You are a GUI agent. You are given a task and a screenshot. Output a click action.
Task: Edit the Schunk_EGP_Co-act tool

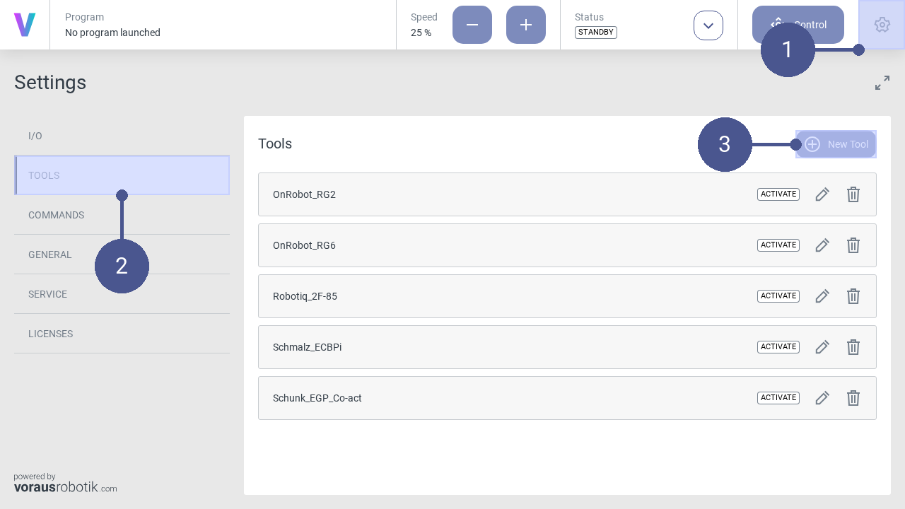click(x=822, y=398)
